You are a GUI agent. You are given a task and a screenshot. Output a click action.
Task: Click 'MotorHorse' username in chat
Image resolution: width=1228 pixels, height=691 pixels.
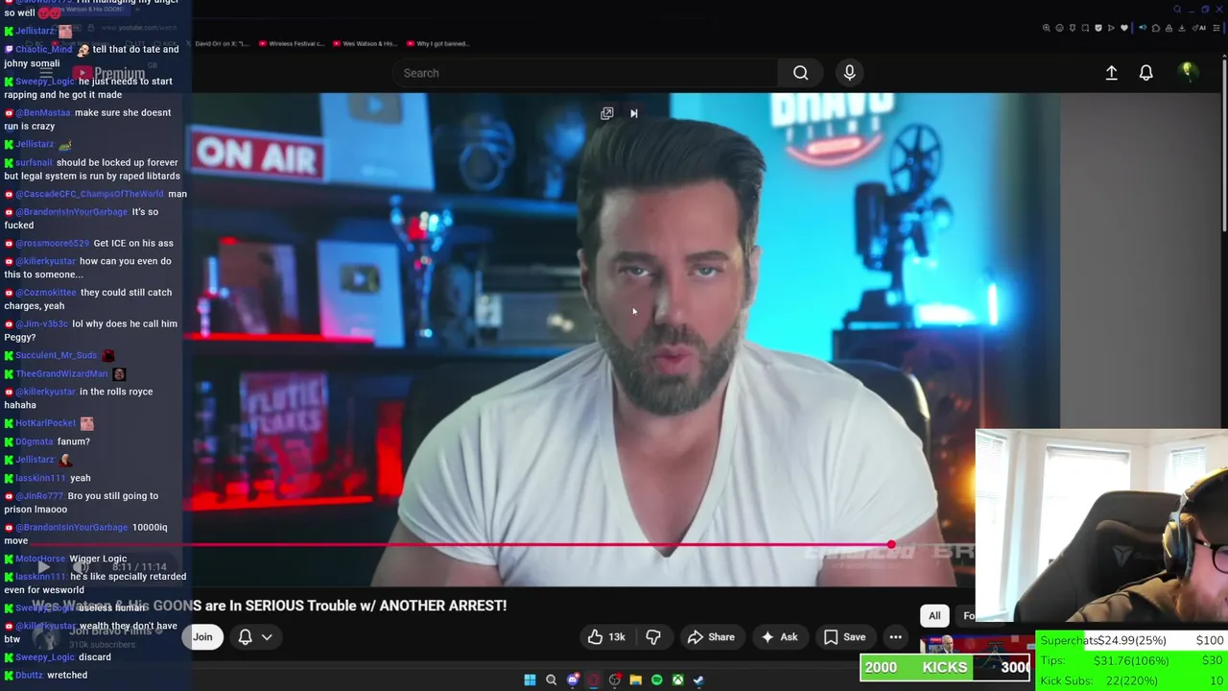pyautogui.click(x=40, y=559)
